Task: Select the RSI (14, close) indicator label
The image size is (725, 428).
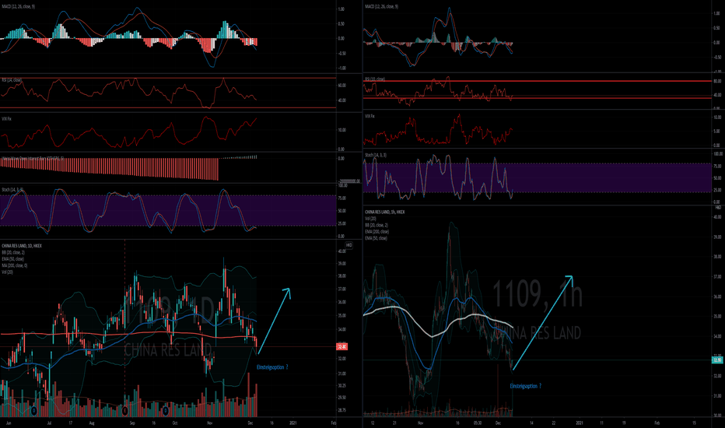Action: click(x=12, y=80)
